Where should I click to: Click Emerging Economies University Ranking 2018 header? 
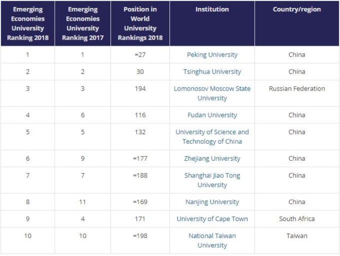tap(28, 23)
